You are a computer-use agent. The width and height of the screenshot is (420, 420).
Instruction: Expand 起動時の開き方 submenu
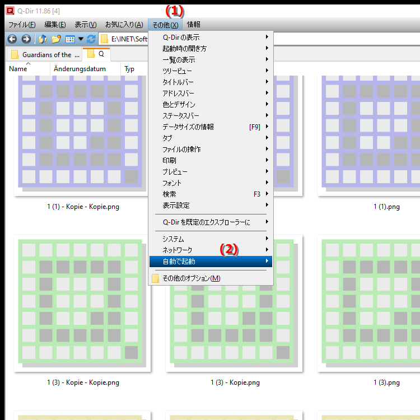coord(211,49)
